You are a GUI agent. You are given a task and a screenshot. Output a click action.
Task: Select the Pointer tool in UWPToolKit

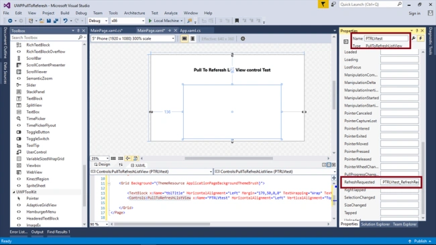coord(33,199)
